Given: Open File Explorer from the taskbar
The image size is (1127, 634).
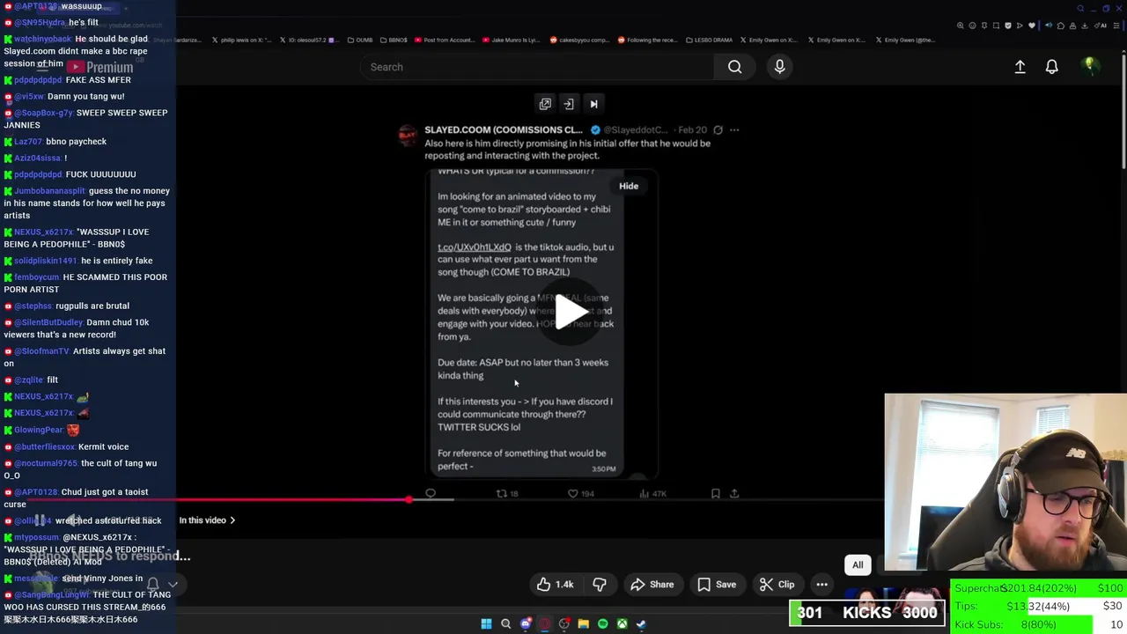Looking at the screenshot, I should click(x=583, y=623).
